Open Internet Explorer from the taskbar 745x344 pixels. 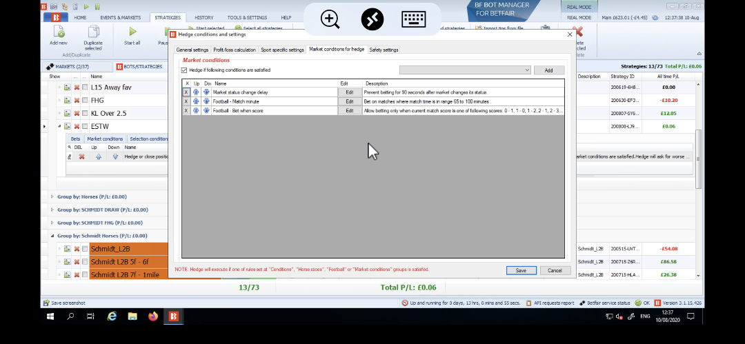tap(112, 316)
